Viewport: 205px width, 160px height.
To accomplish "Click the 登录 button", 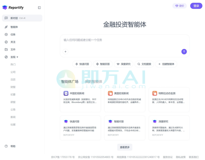I will coord(196,6).
